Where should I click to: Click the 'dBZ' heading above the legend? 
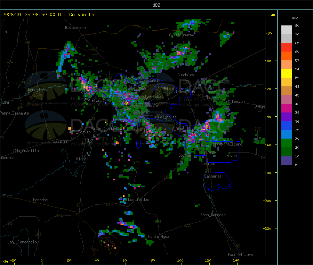pyautogui.click(x=295, y=18)
